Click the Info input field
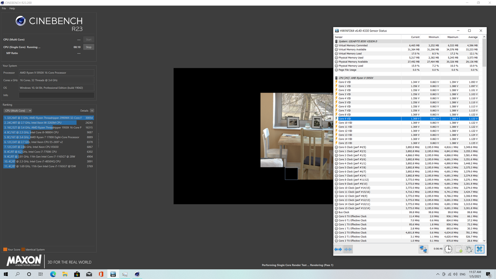The width and height of the screenshot is (496, 279). 57,95
